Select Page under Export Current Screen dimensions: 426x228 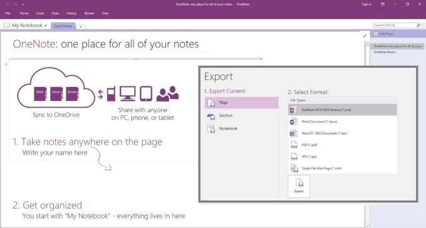tap(242, 103)
